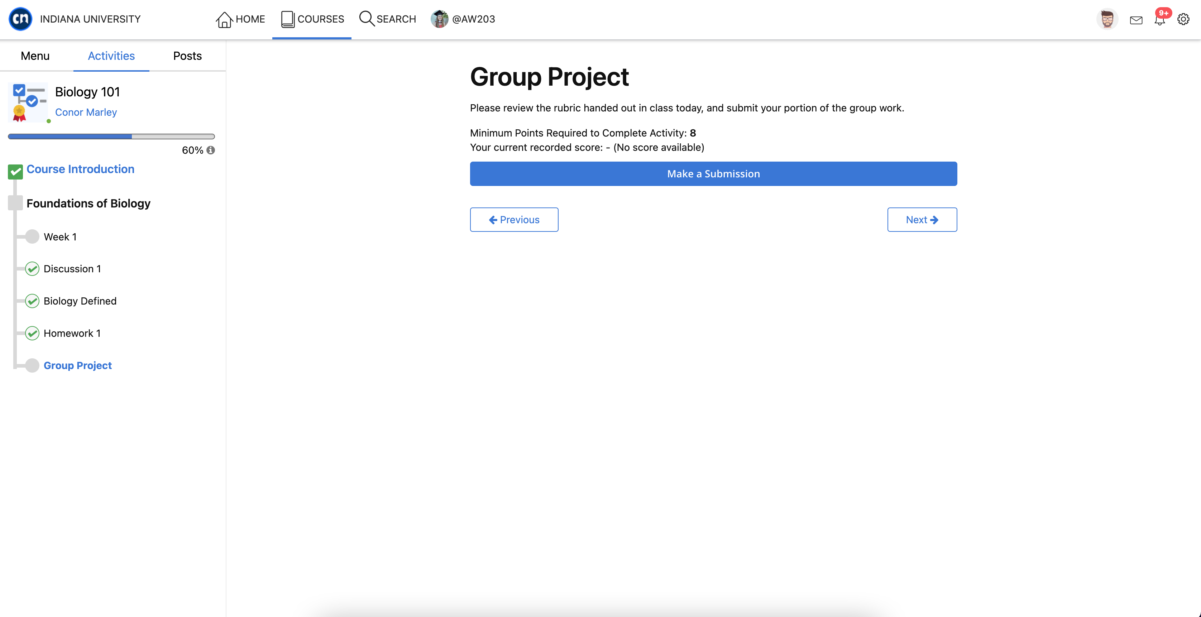The image size is (1201, 617).
Task: Click the green check beside Course Introduction
Action: (x=15, y=172)
